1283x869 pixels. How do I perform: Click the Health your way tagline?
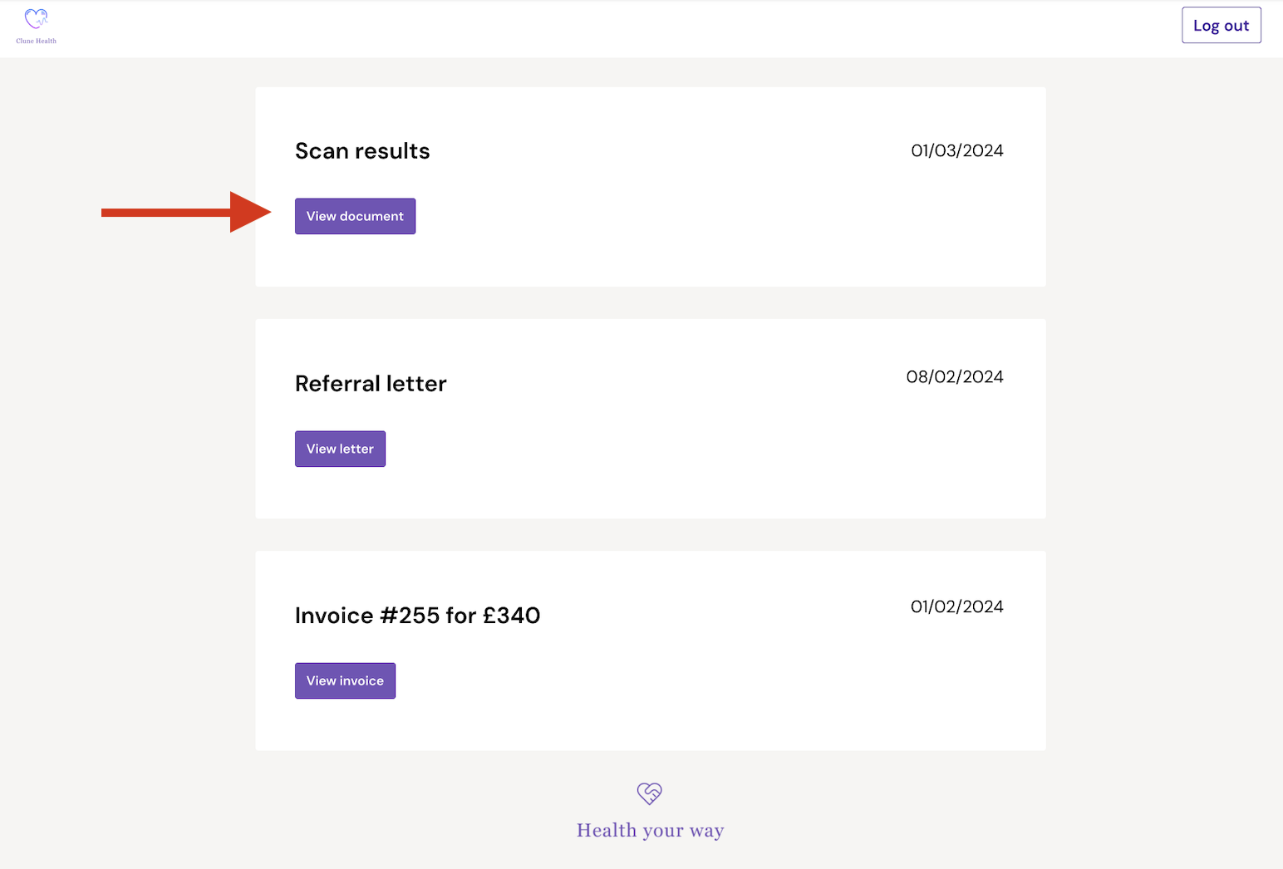tap(650, 831)
